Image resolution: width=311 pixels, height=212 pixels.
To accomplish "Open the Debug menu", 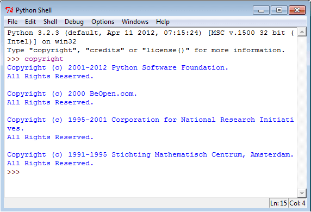I will click(74, 22).
